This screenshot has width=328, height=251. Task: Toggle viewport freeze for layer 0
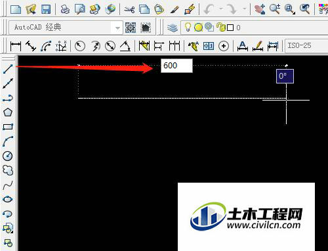[x=209, y=27]
